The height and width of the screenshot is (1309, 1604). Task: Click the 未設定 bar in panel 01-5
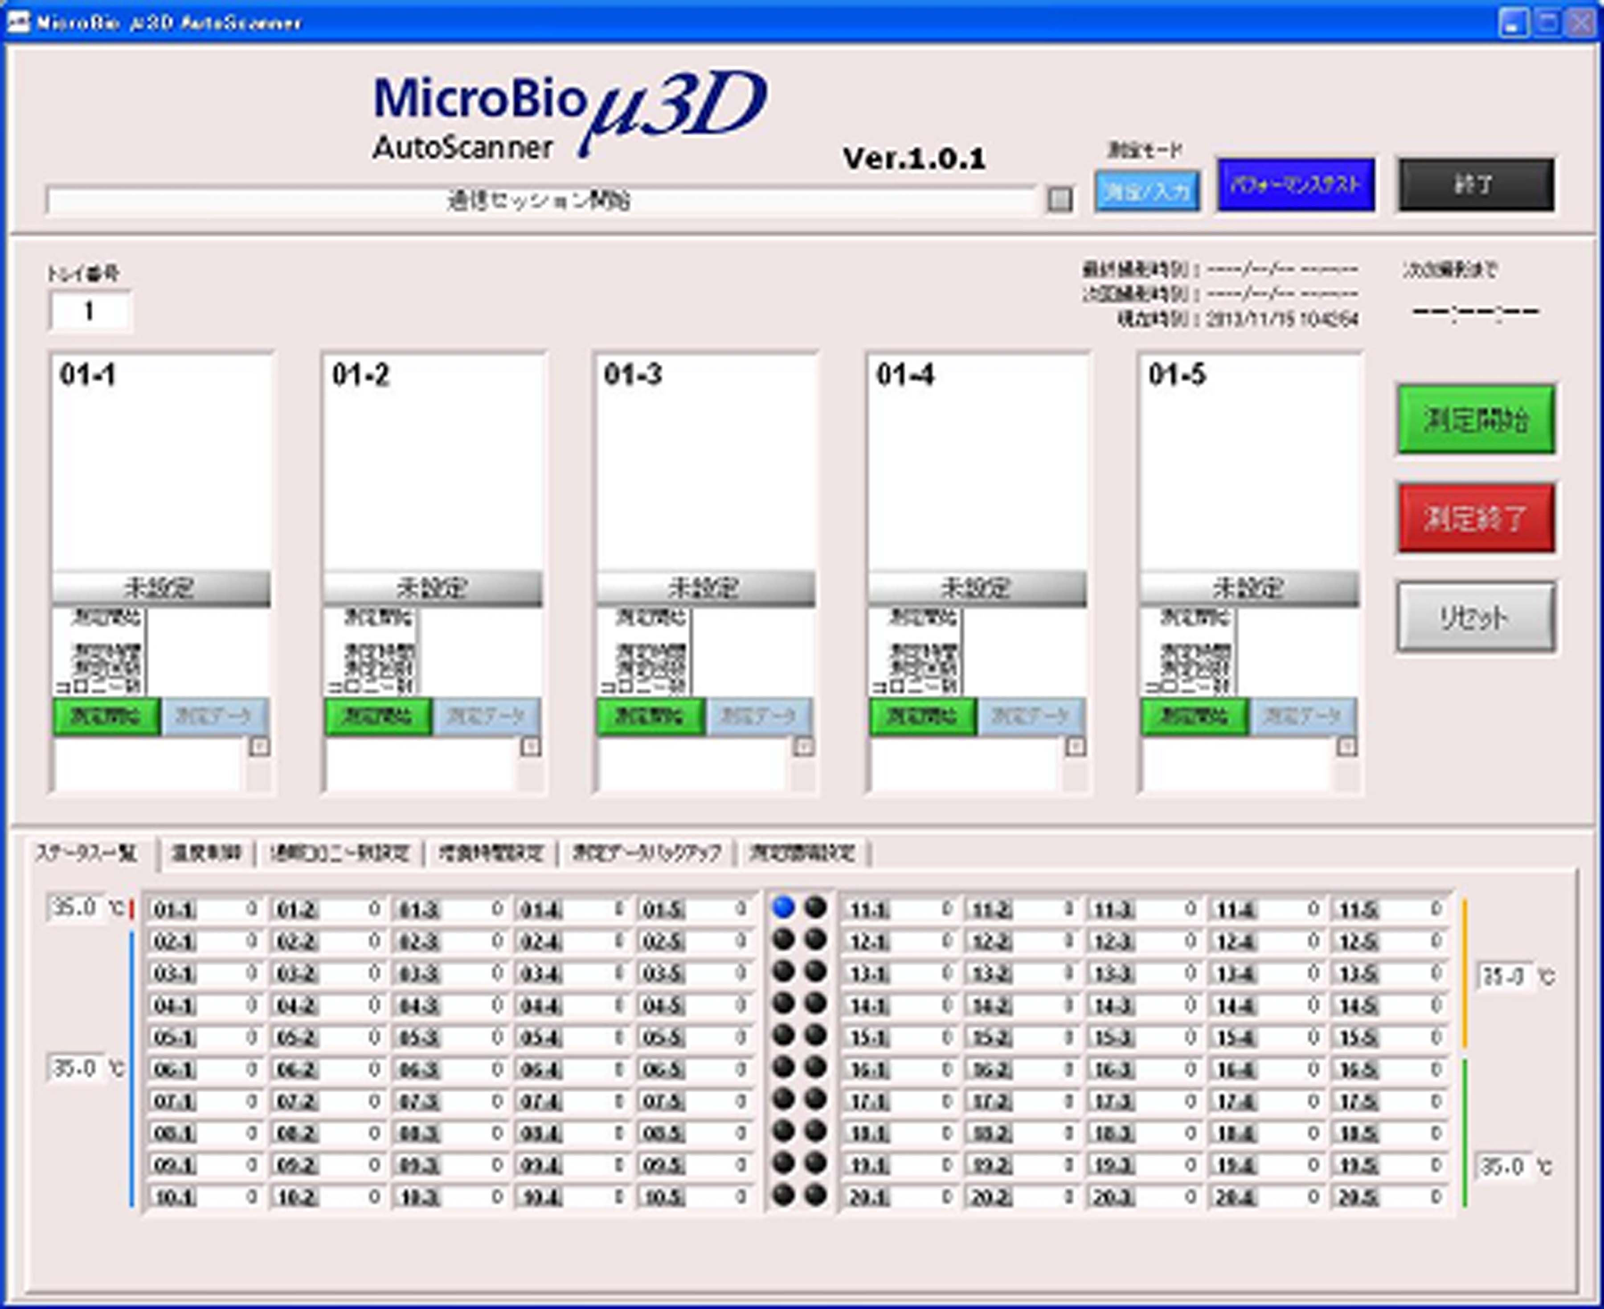click(x=1250, y=588)
